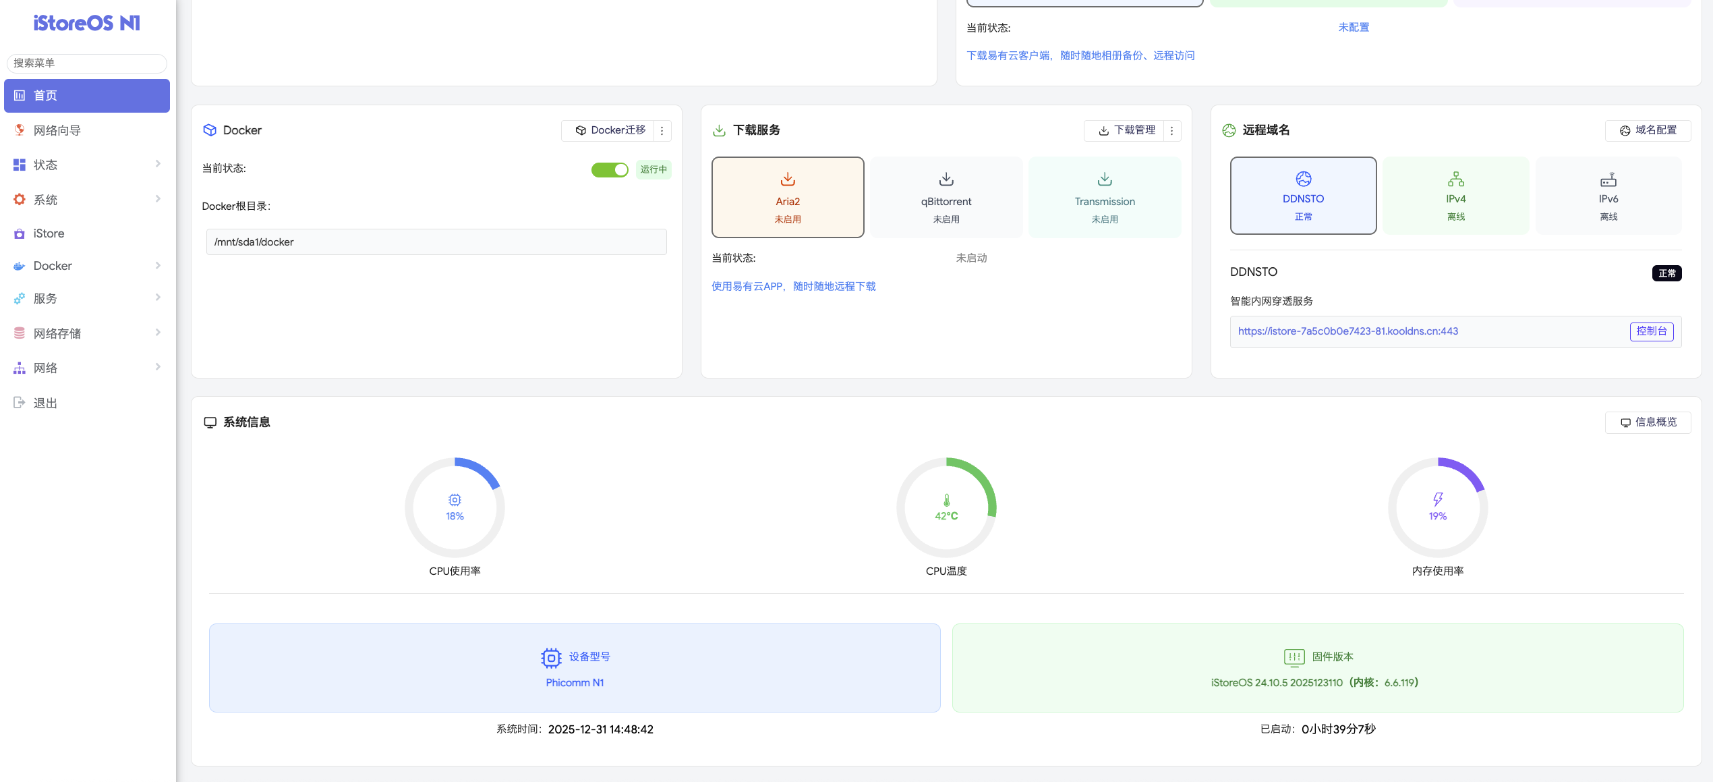Screen dimensions: 1713x782
Task: Click the Aria2 download icon card
Action: 787,196
